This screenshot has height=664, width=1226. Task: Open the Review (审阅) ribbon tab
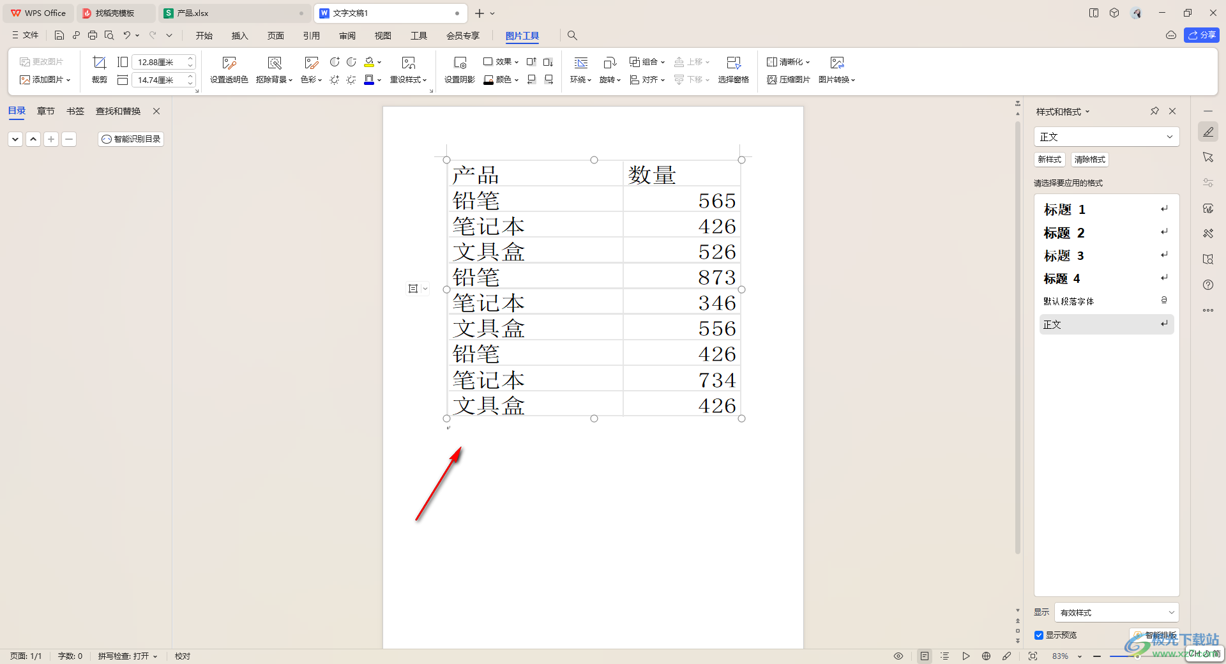[x=347, y=36]
